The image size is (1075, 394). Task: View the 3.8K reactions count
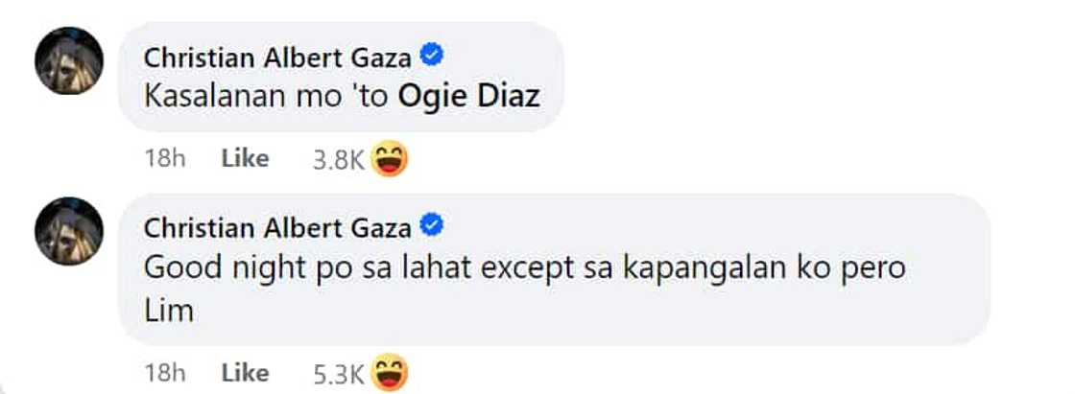(338, 160)
